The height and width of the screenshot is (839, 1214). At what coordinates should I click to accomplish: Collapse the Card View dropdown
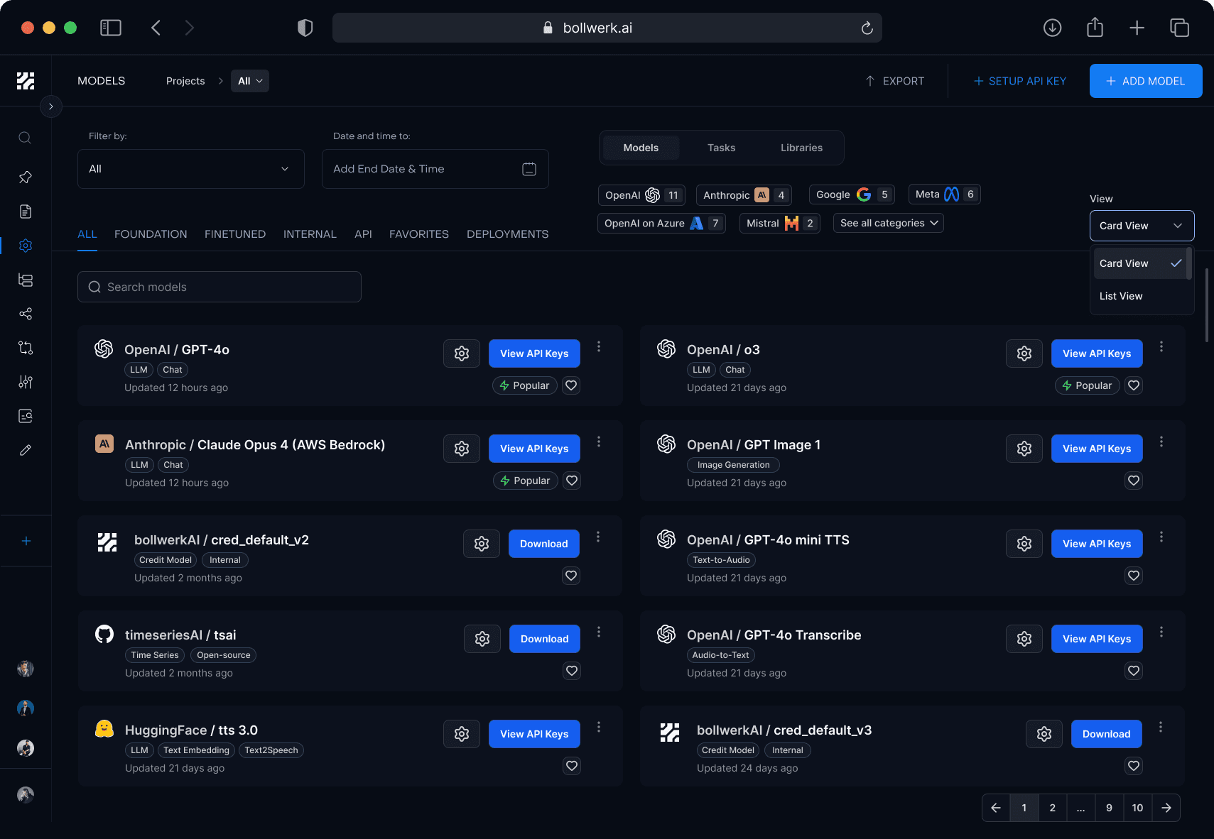click(x=1142, y=226)
